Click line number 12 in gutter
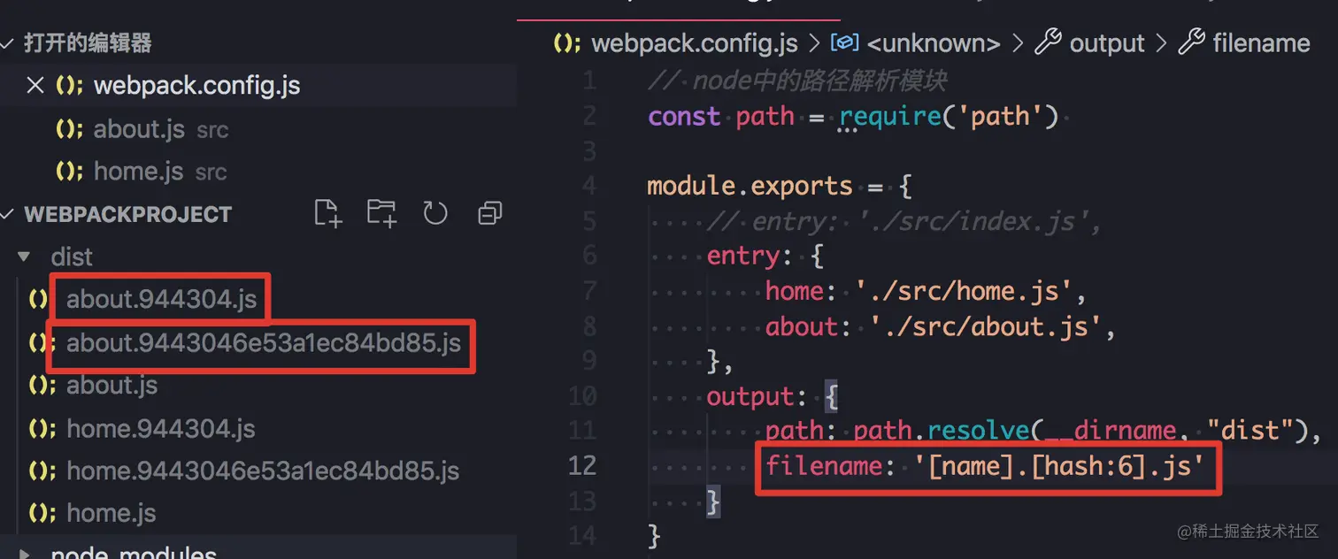 pyautogui.click(x=581, y=465)
